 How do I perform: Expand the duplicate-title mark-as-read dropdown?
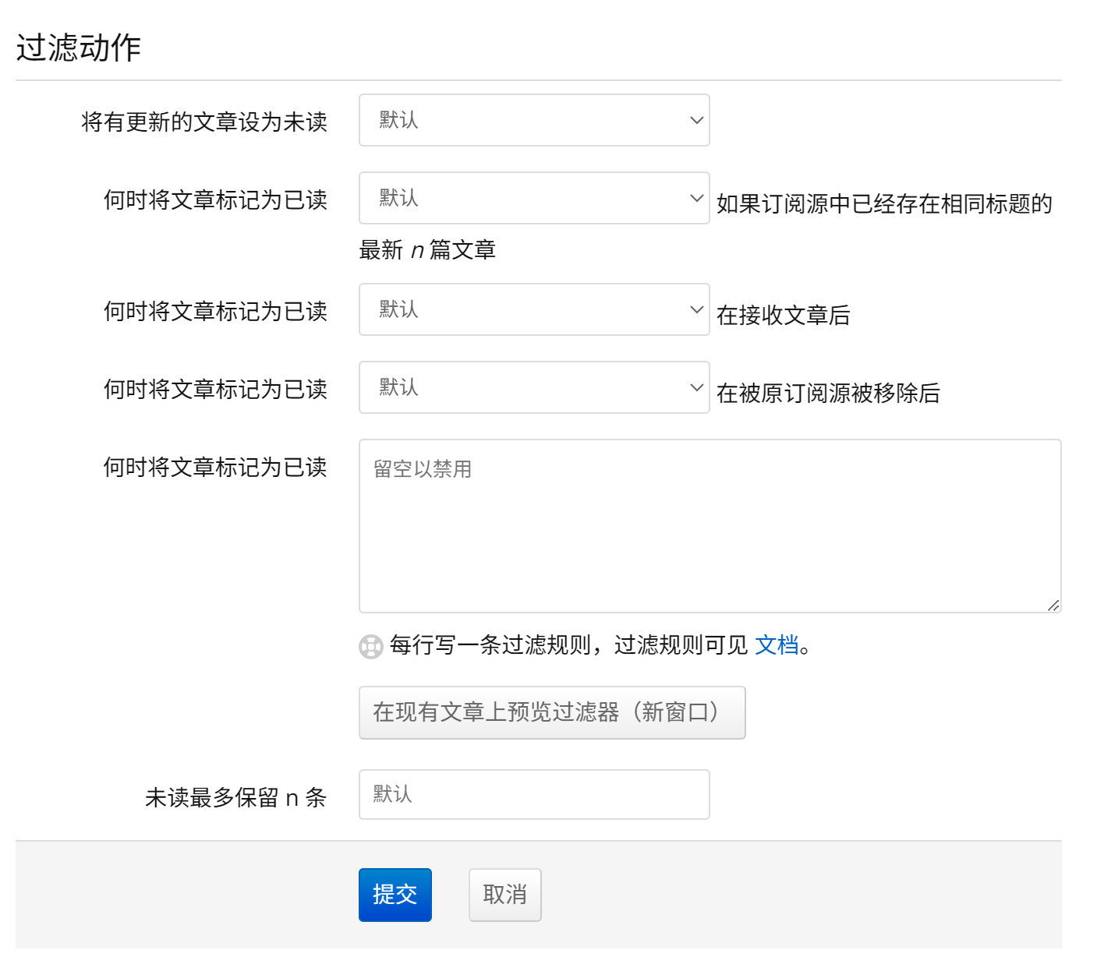click(x=533, y=199)
